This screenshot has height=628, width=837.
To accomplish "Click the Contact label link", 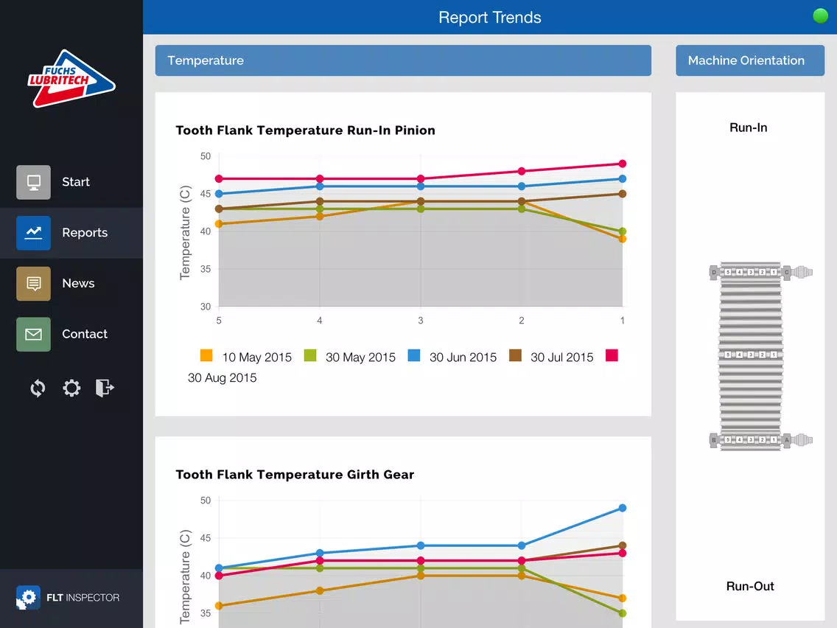I will [x=85, y=335].
